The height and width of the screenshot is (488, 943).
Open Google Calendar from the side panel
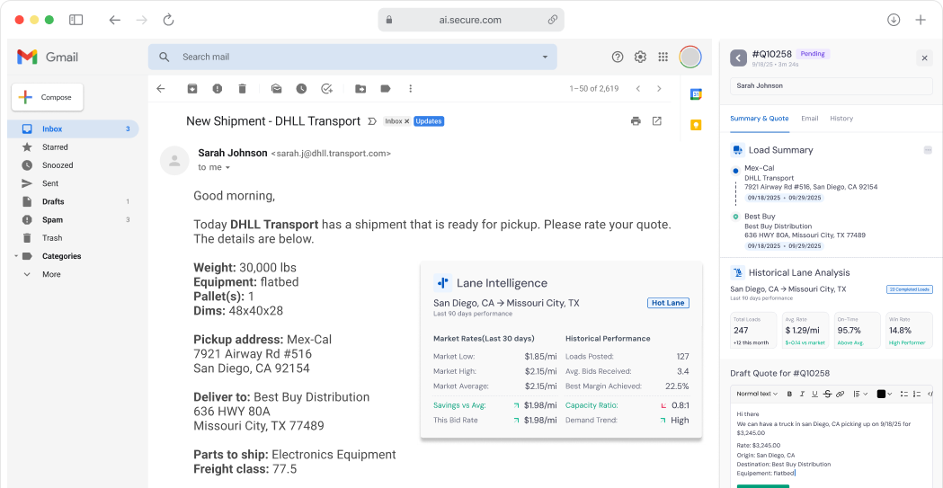tap(695, 94)
